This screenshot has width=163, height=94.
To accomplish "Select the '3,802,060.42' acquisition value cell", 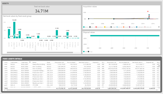I will [61, 69].
